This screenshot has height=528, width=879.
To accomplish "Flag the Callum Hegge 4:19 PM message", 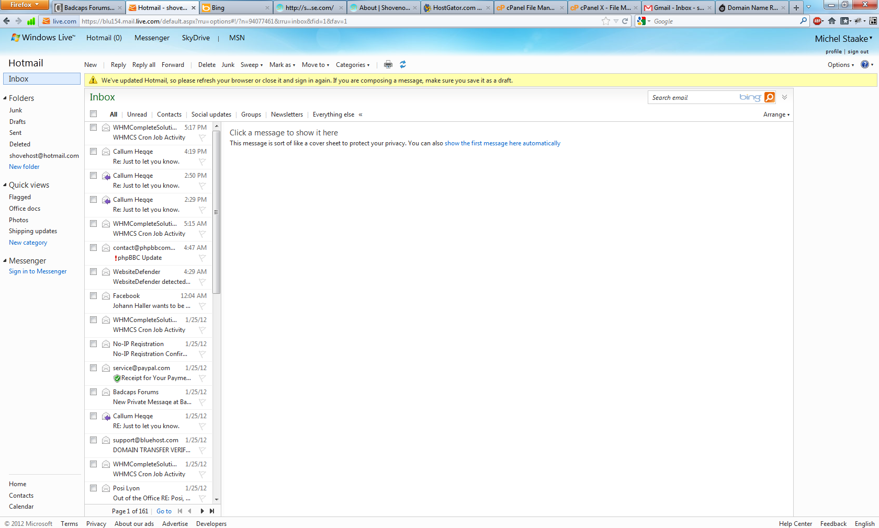I will point(202,162).
